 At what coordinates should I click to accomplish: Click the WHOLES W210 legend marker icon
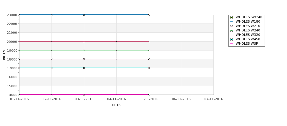click(x=231, y=26)
